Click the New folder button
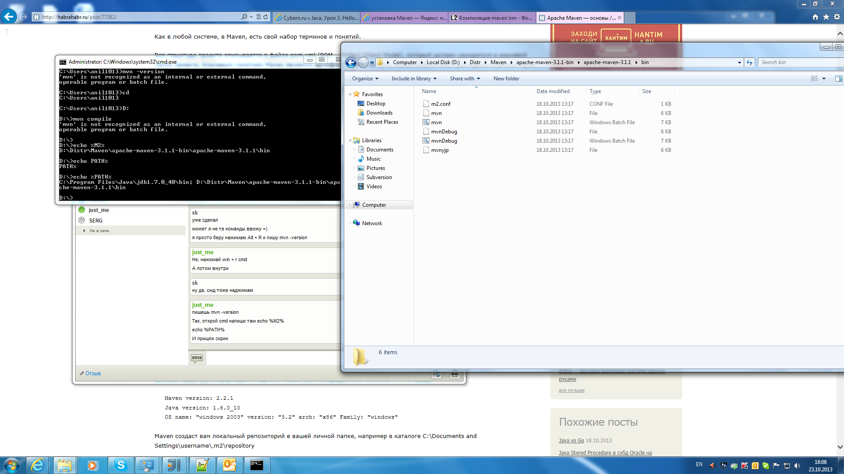 506,79
